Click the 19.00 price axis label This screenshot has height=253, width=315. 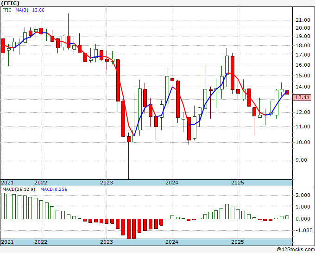pyautogui.click(x=303, y=36)
